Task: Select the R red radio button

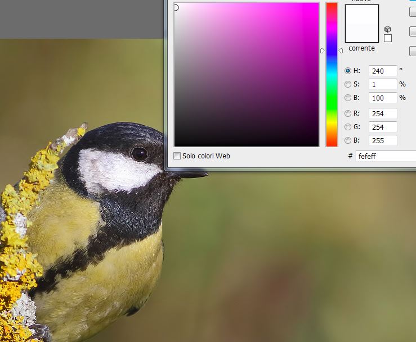Action: 347,113
